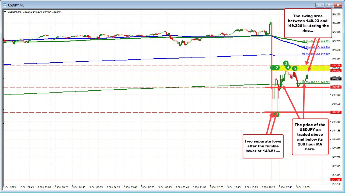
Task: Click the Two separate lows annotation
Action: point(263,146)
